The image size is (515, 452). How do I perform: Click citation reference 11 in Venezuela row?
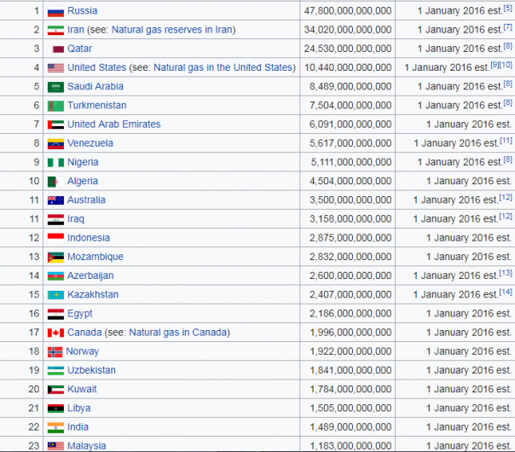[506, 141]
